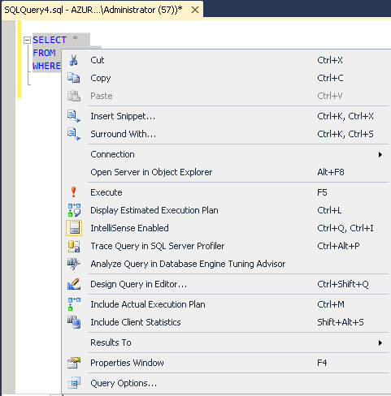Choose Cut from the context menu
This screenshot has height=396, width=391.
click(x=226, y=60)
